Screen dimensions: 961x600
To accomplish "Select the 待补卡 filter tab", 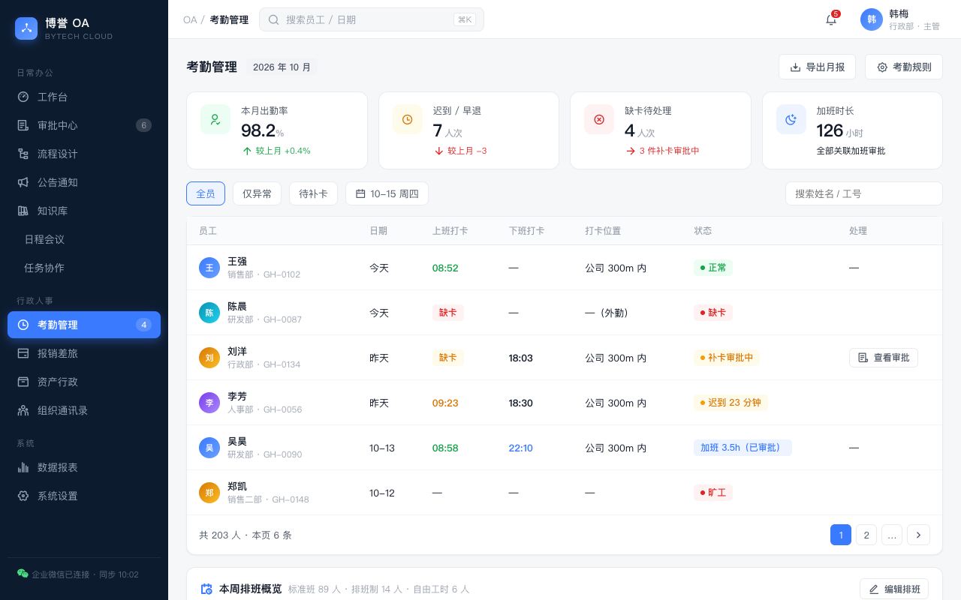I will pos(313,193).
